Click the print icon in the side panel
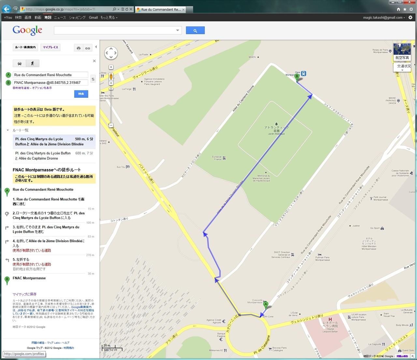The width and height of the screenshot is (417, 360). (79, 48)
